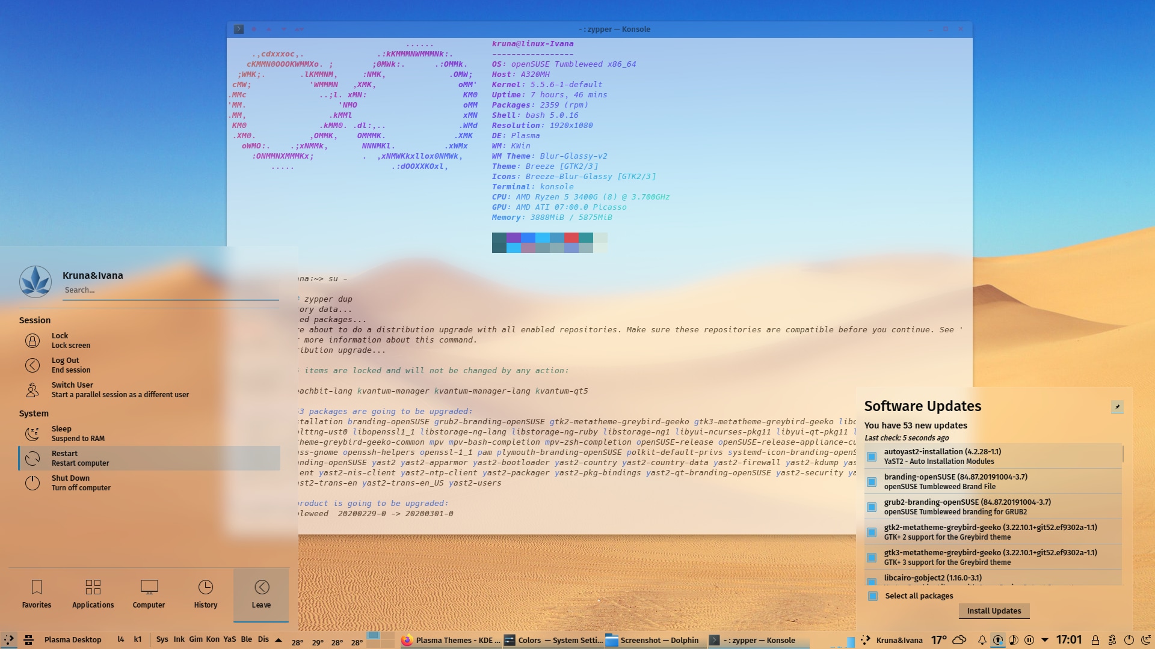Screen dimensions: 1155x649
Task: Launch the Kon quick launcher
Action: [213, 639]
